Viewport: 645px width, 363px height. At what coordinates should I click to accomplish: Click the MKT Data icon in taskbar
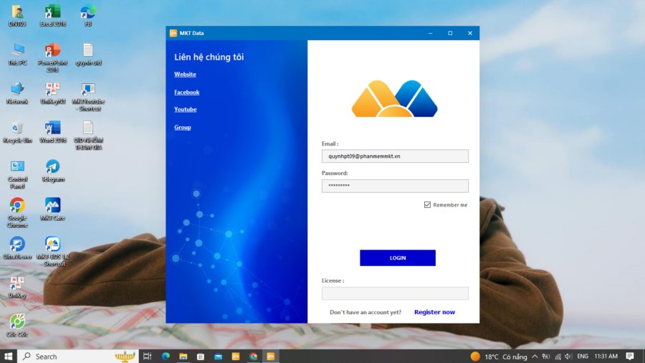pyautogui.click(x=271, y=356)
